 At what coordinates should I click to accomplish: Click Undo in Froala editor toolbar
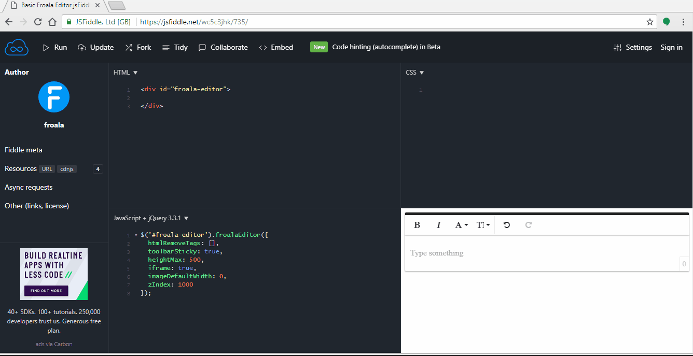[507, 225]
